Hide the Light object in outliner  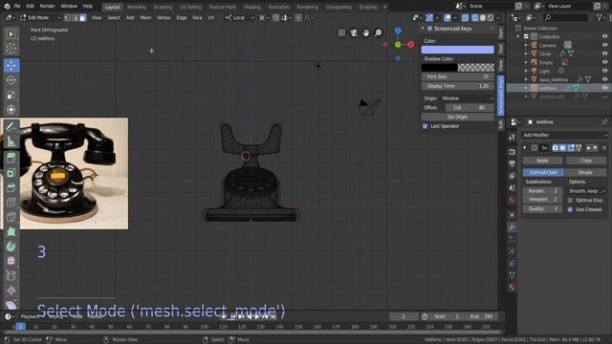[604, 71]
